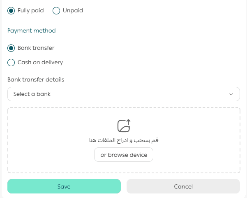Click the Arabic drag-and-drop instruction text

124,140
